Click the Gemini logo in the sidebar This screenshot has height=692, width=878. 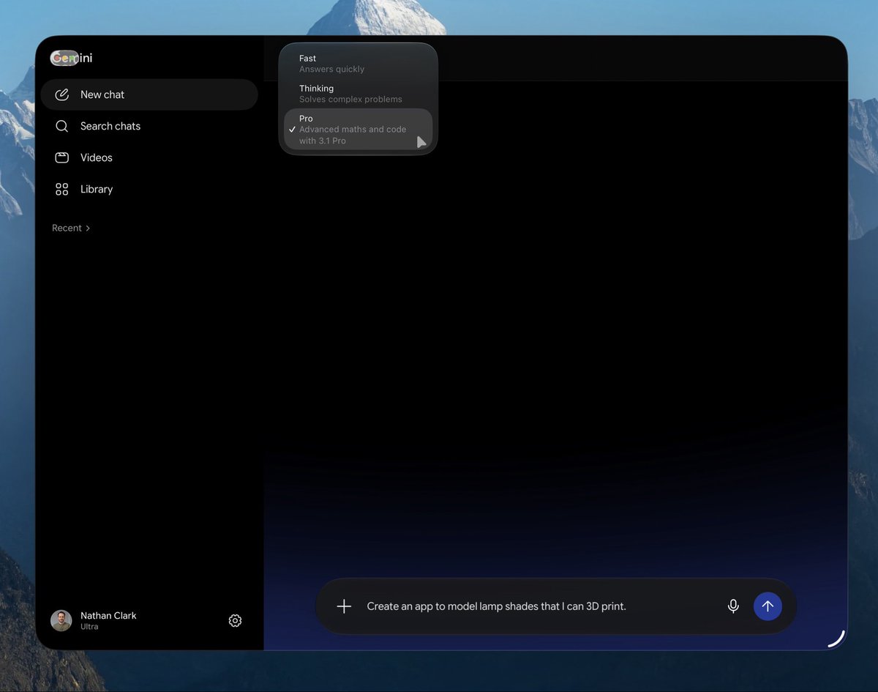72,58
